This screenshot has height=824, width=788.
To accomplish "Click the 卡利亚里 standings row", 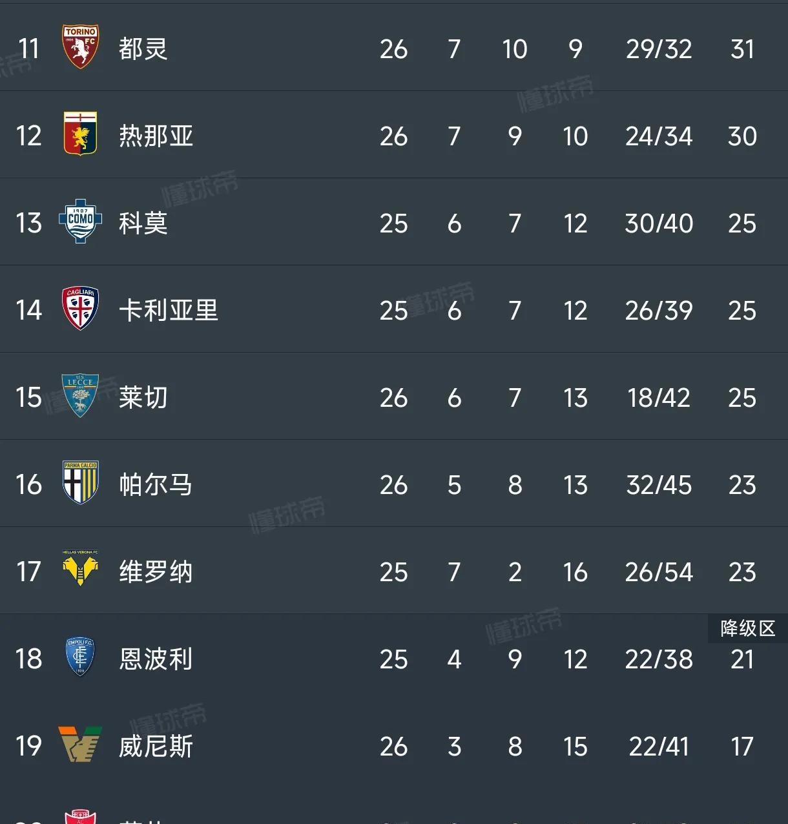I will pos(394,310).
